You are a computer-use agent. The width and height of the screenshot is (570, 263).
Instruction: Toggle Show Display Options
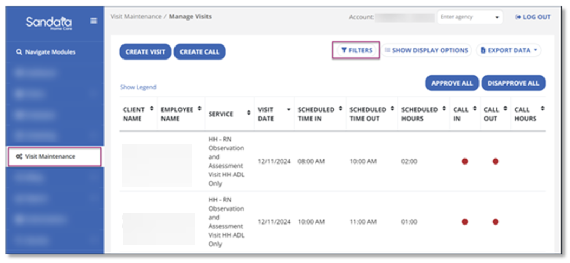coord(426,50)
